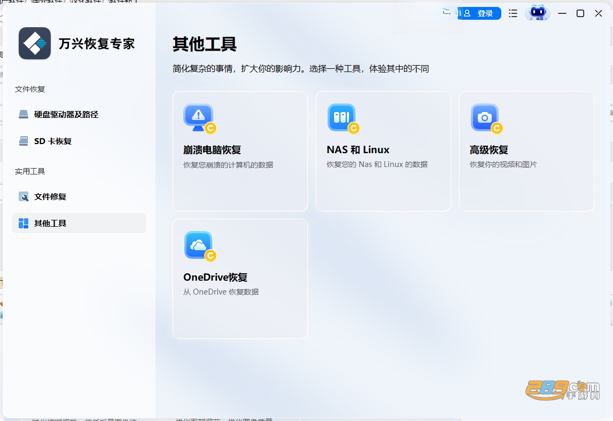The image size is (613, 421).
Task: Click the NAS and Linux server icon
Action: pos(343,118)
